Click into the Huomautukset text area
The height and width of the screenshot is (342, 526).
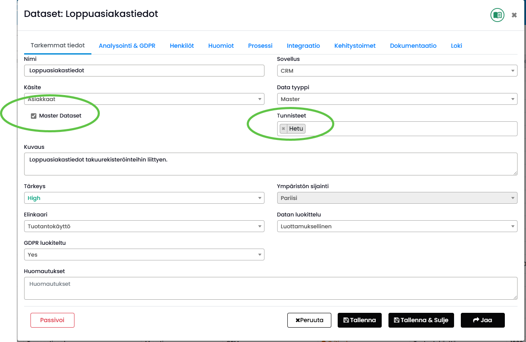point(270,288)
